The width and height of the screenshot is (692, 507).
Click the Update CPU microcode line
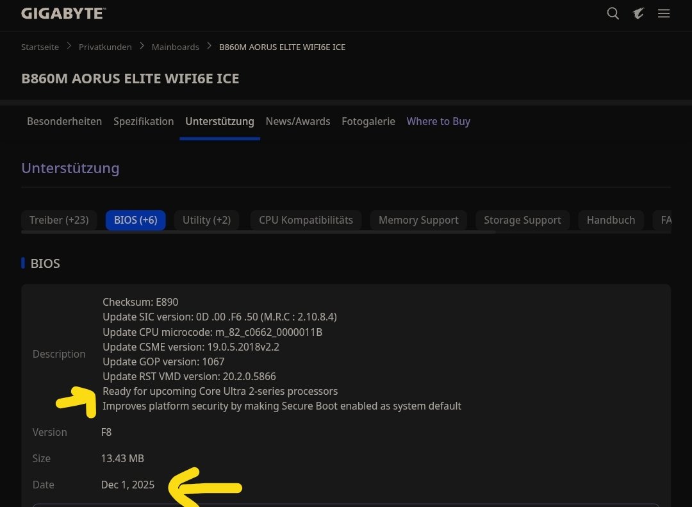pyautogui.click(x=212, y=332)
